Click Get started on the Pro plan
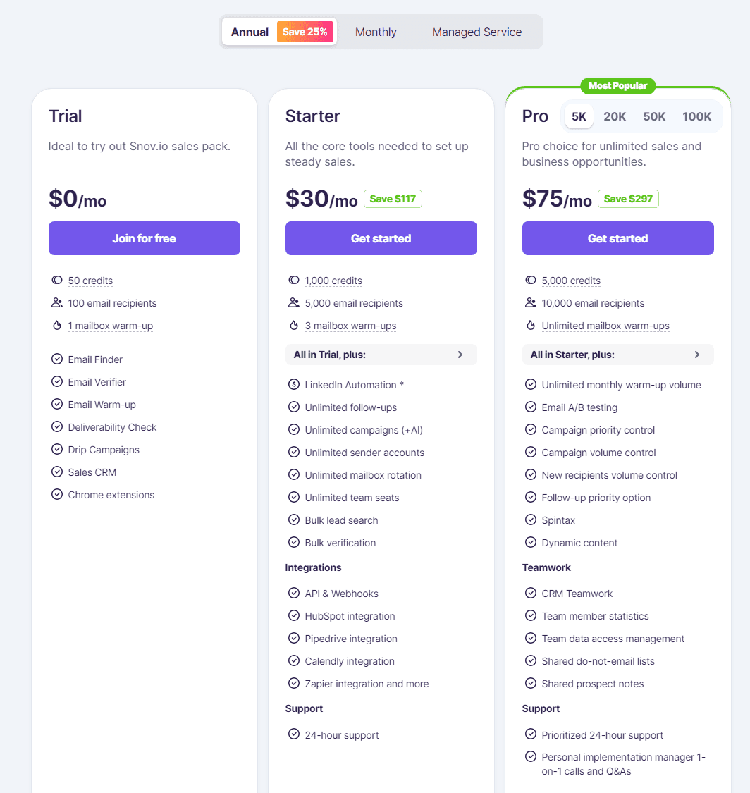750x793 pixels. [x=617, y=238]
